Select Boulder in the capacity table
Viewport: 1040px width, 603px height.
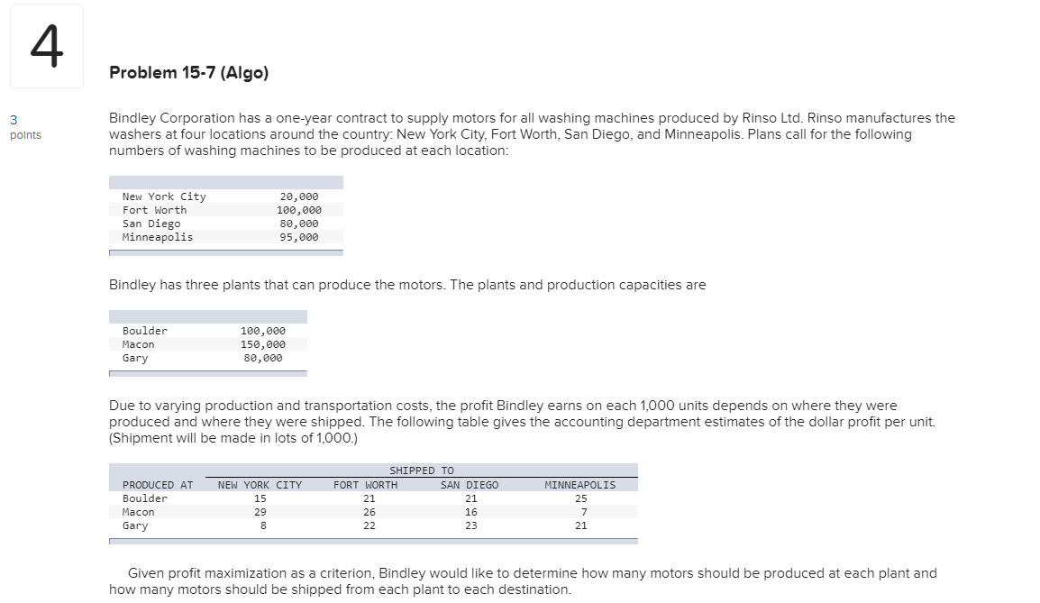pyautogui.click(x=144, y=331)
